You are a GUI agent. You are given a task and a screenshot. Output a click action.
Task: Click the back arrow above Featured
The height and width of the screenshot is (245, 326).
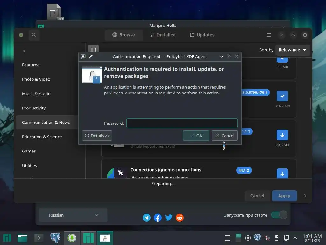click(25, 51)
